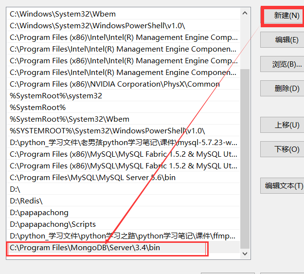The height and width of the screenshot is (274, 304).
Task: Select the NVIDIA Corporation\PhysX\Common path
Action: coord(124,84)
